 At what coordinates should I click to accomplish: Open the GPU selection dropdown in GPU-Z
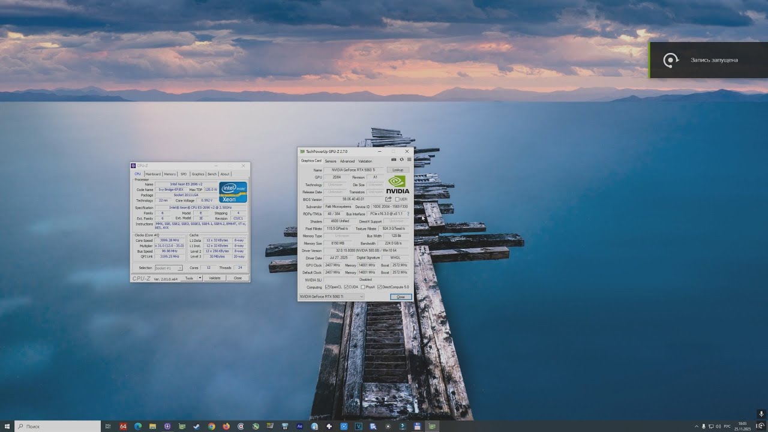coord(332,296)
